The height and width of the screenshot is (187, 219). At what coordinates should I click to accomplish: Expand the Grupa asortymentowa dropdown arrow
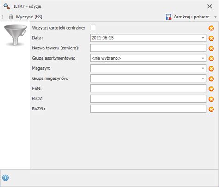coord(203,58)
